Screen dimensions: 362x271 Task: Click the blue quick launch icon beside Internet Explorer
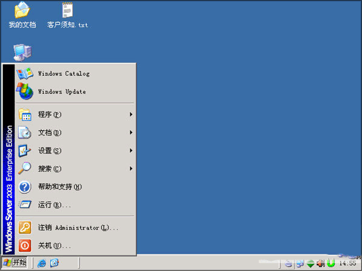[55, 263]
